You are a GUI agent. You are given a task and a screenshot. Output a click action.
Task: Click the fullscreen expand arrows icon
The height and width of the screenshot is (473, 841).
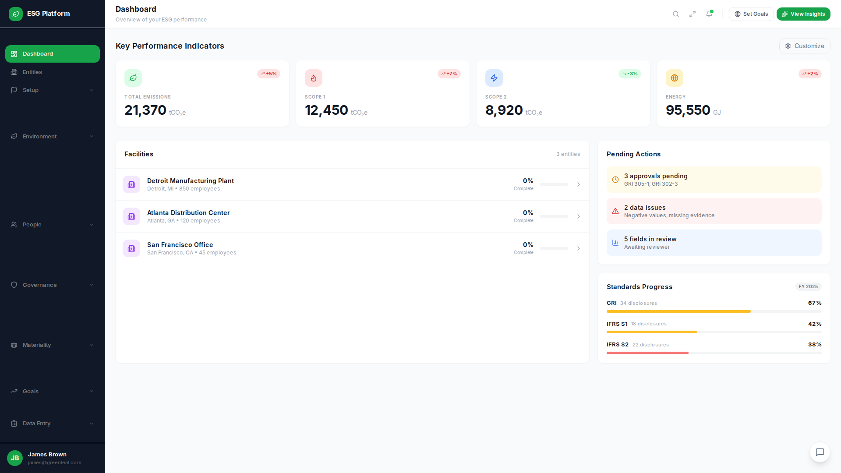pos(693,14)
